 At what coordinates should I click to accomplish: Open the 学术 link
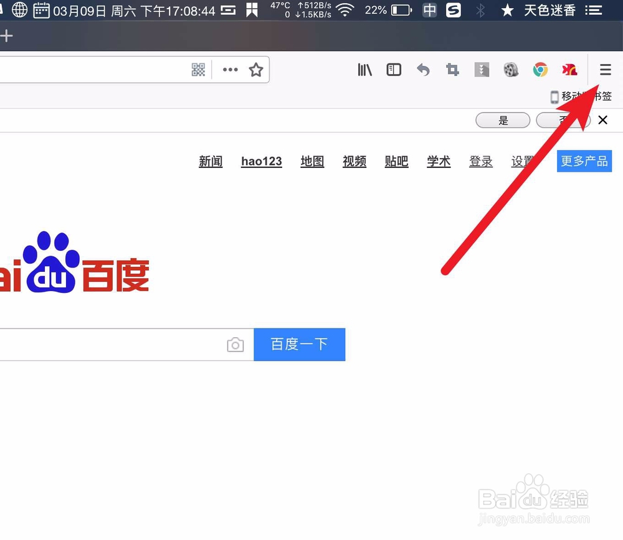(439, 161)
